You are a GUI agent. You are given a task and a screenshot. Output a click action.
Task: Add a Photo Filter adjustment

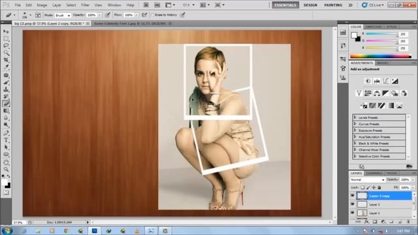click(x=394, y=93)
